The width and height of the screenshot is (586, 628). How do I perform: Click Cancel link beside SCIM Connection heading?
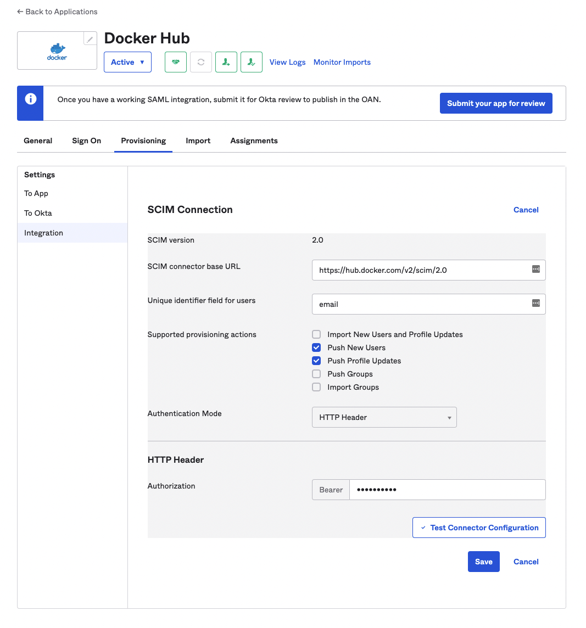click(526, 210)
